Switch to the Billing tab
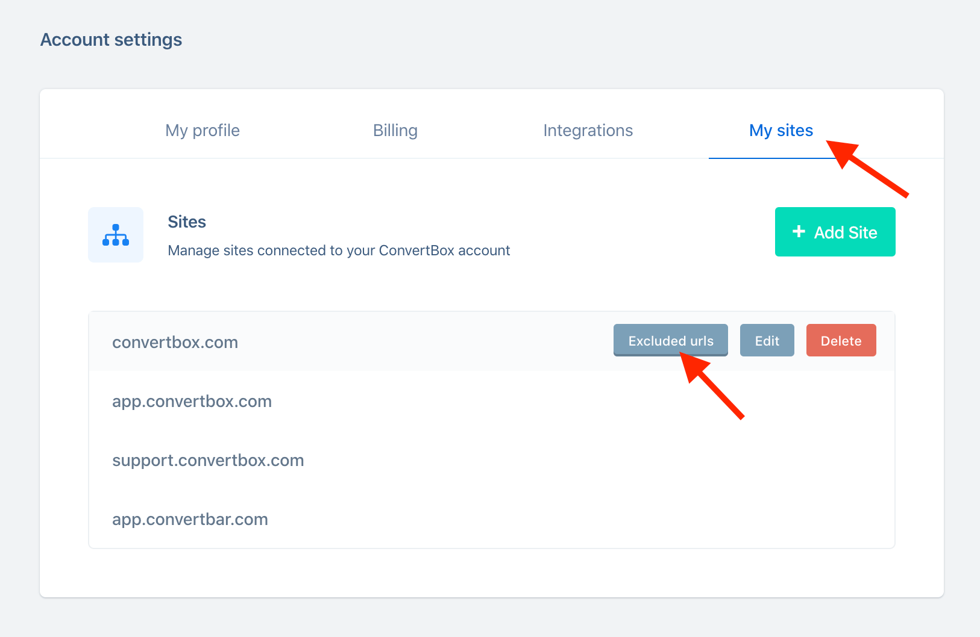This screenshot has height=637, width=980. (x=395, y=131)
